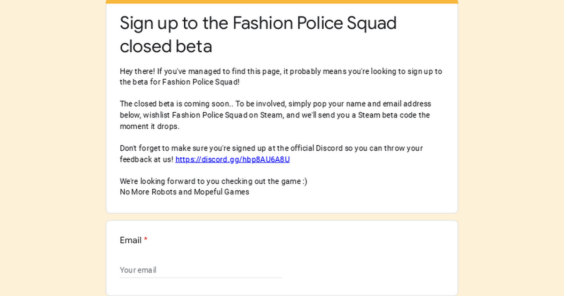The height and width of the screenshot is (296, 564).
Task: Click the 'Hey there!' opening sentence
Action: point(138,72)
